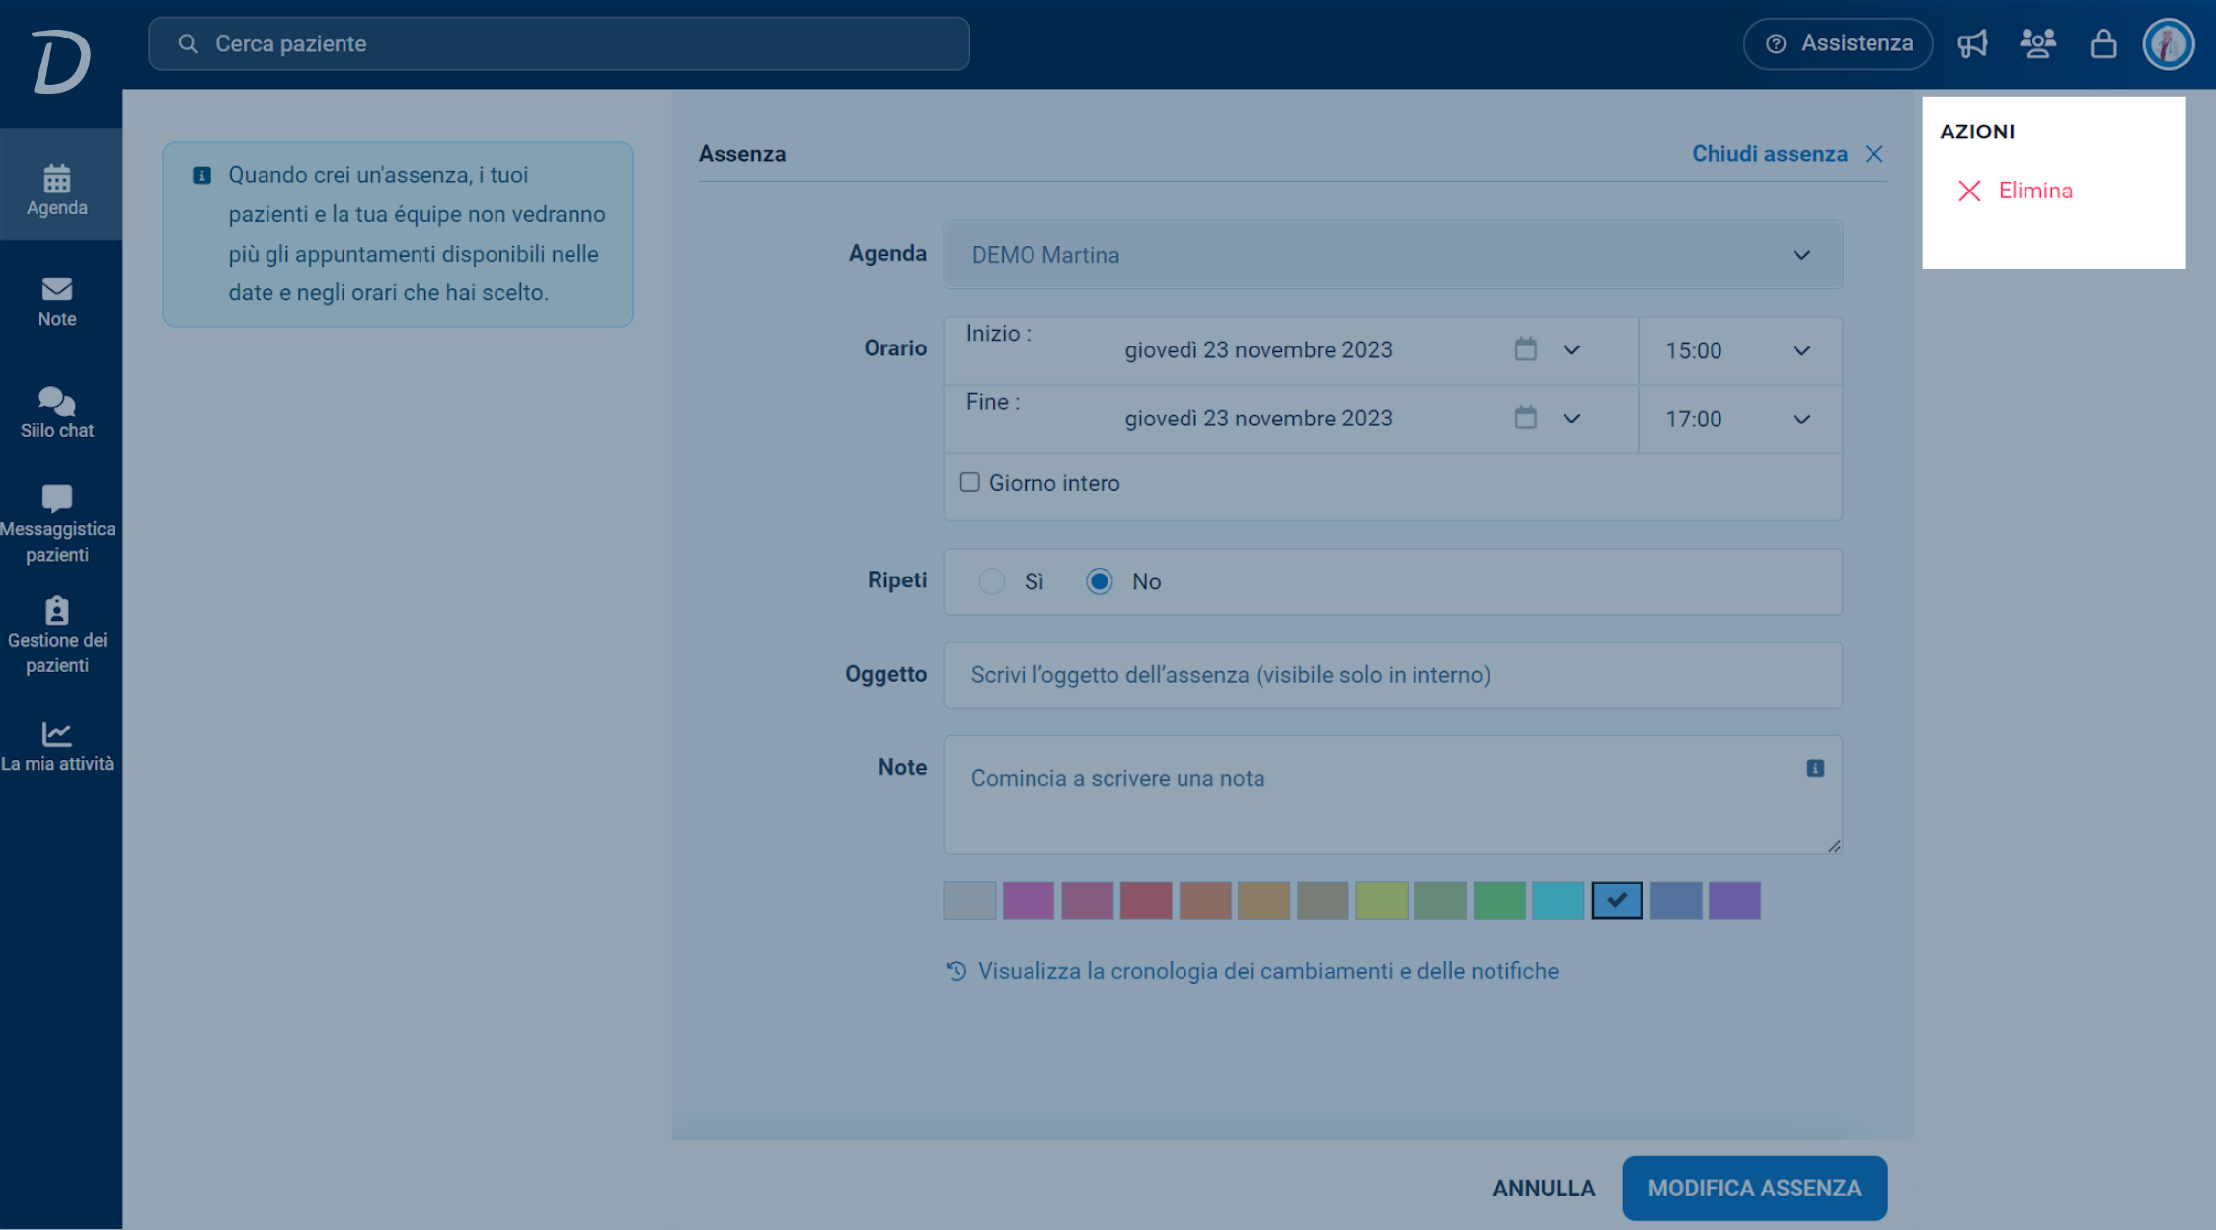
Task: Click the Modifica Assenza button
Action: pos(1754,1188)
